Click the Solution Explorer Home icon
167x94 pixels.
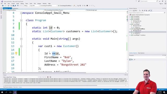tap(134, 10)
